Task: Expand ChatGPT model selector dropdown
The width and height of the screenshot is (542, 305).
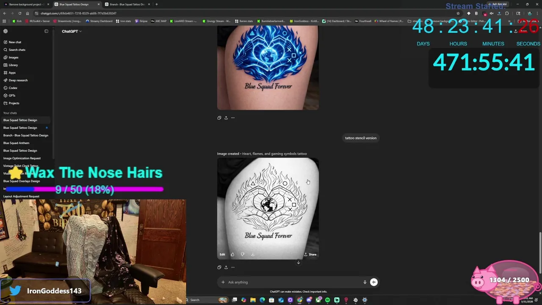Action: [72, 31]
